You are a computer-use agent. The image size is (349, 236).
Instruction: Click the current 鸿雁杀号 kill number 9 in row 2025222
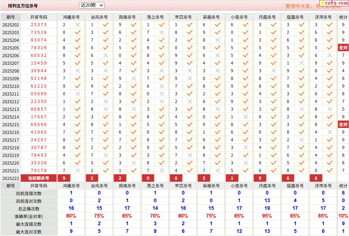pyautogui.click(x=64, y=178)
